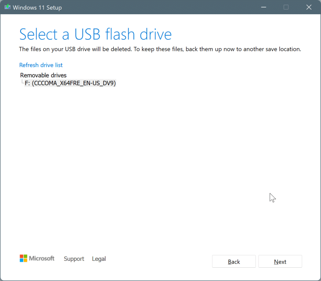Click the Microsoft logo in the footer
Viewport: 321px width, 281px height.
[37, 258]
